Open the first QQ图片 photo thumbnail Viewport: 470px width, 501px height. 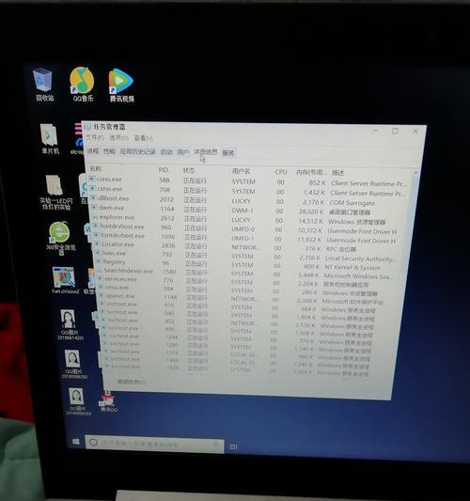(70, 324)
